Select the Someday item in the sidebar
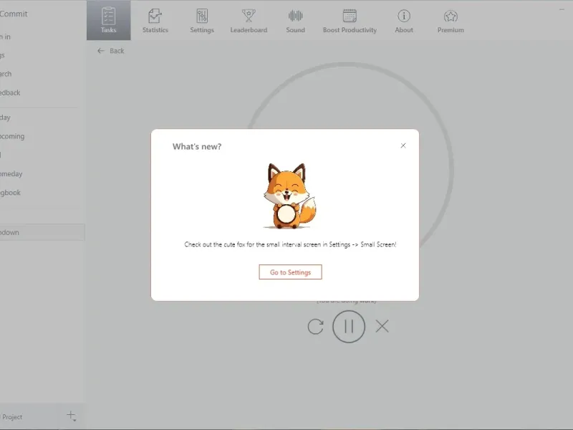 (x=11, y=173)
